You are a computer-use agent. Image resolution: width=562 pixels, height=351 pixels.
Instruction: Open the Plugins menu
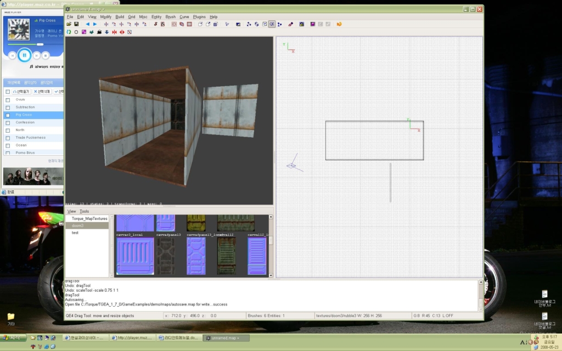click(x=199, y=17)
